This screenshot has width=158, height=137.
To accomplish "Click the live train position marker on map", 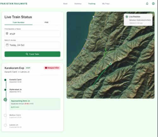I will (111, 64).
